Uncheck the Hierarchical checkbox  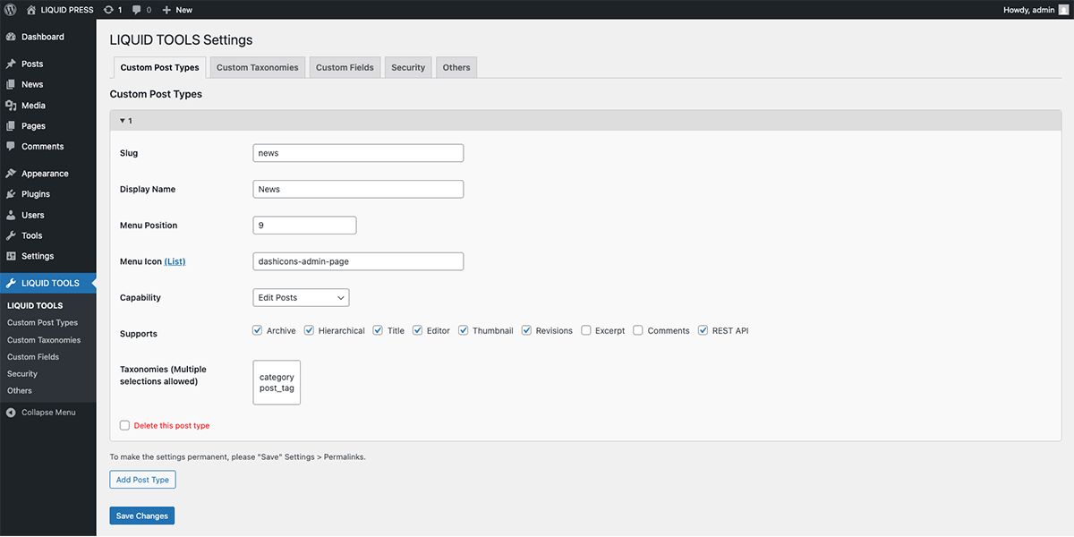(310, 330)
